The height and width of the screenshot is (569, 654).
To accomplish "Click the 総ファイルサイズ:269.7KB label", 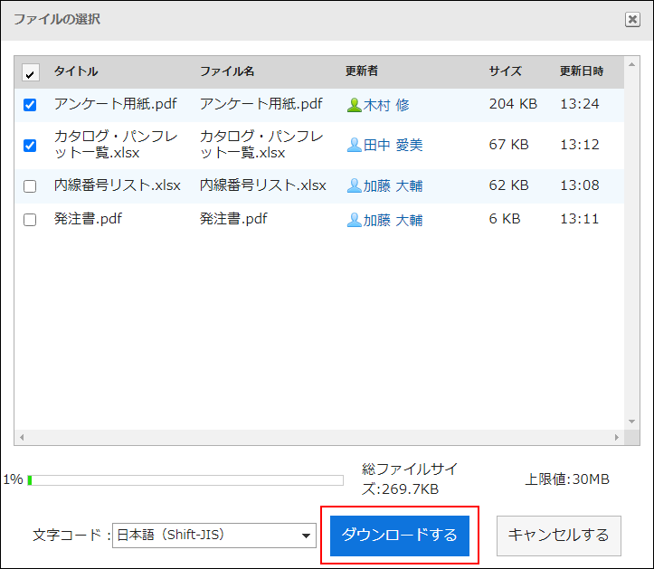I will coord(410,479).
